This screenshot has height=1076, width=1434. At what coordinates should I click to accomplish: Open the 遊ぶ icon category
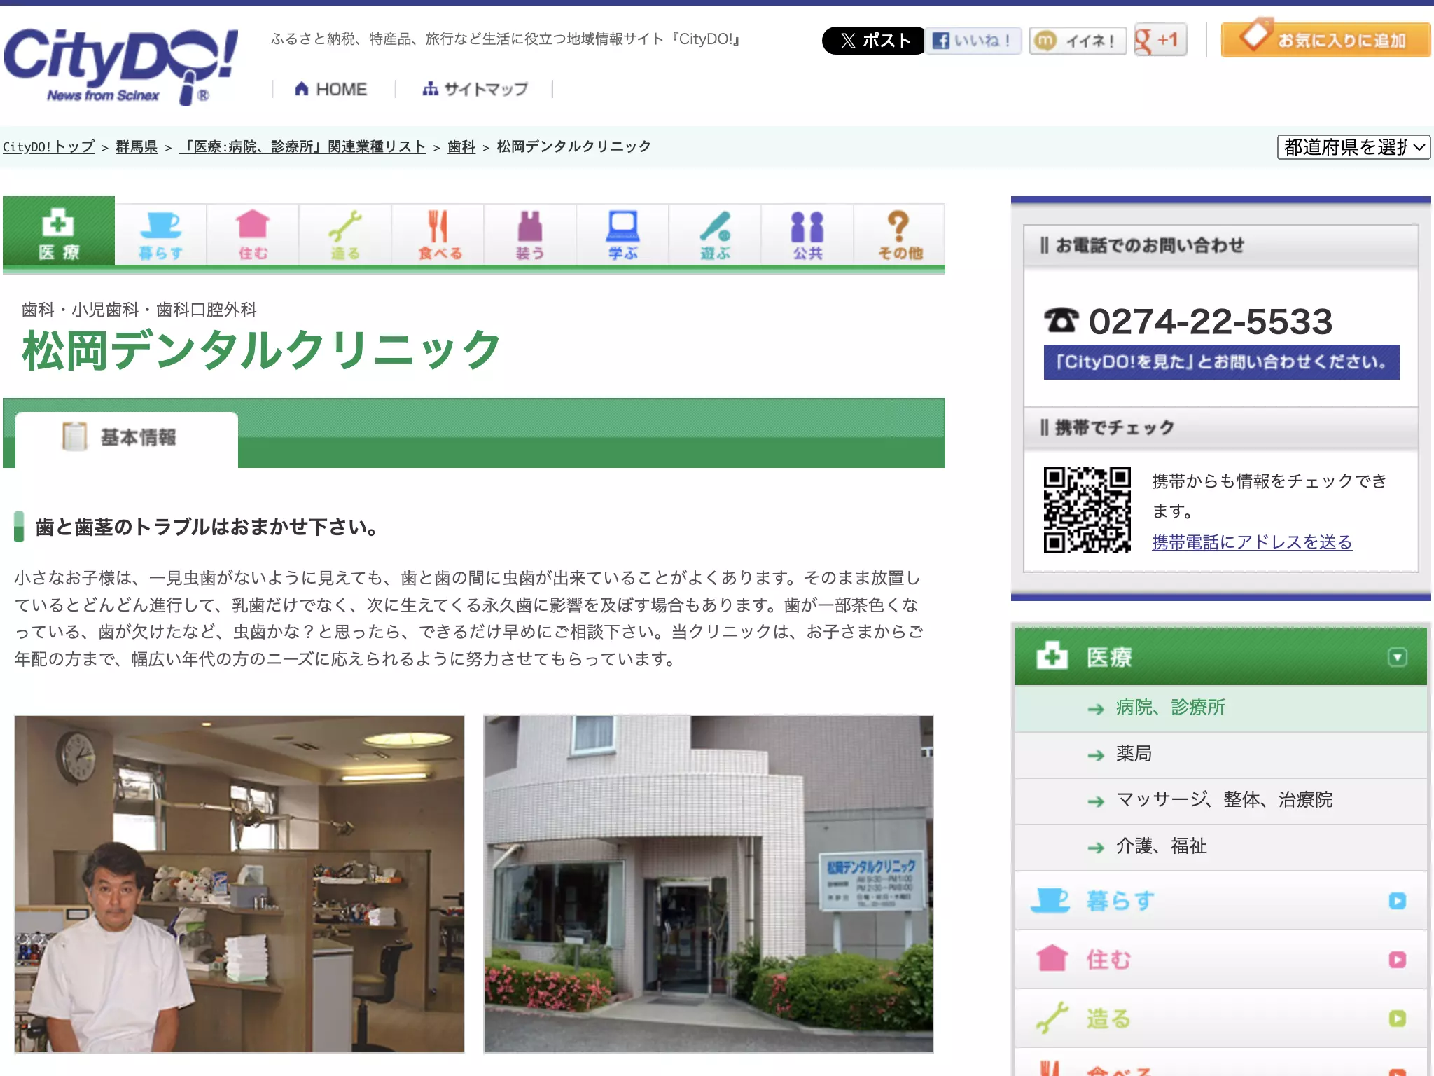pos(715,235)
